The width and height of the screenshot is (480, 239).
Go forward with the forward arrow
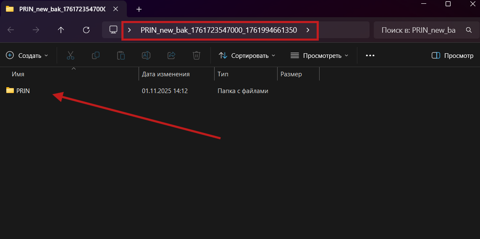(36, 30)
